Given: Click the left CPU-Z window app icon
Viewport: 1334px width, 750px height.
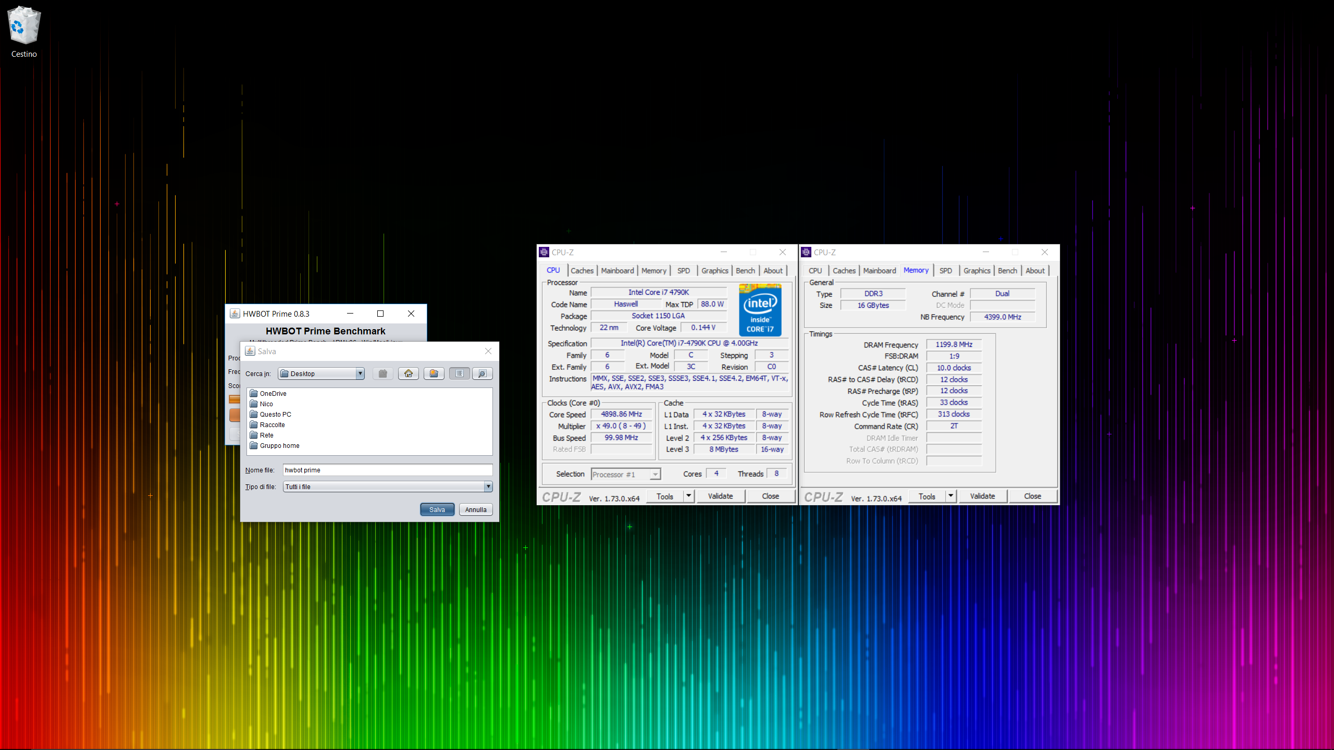Looking at the screenshot, I should [544, 252].
